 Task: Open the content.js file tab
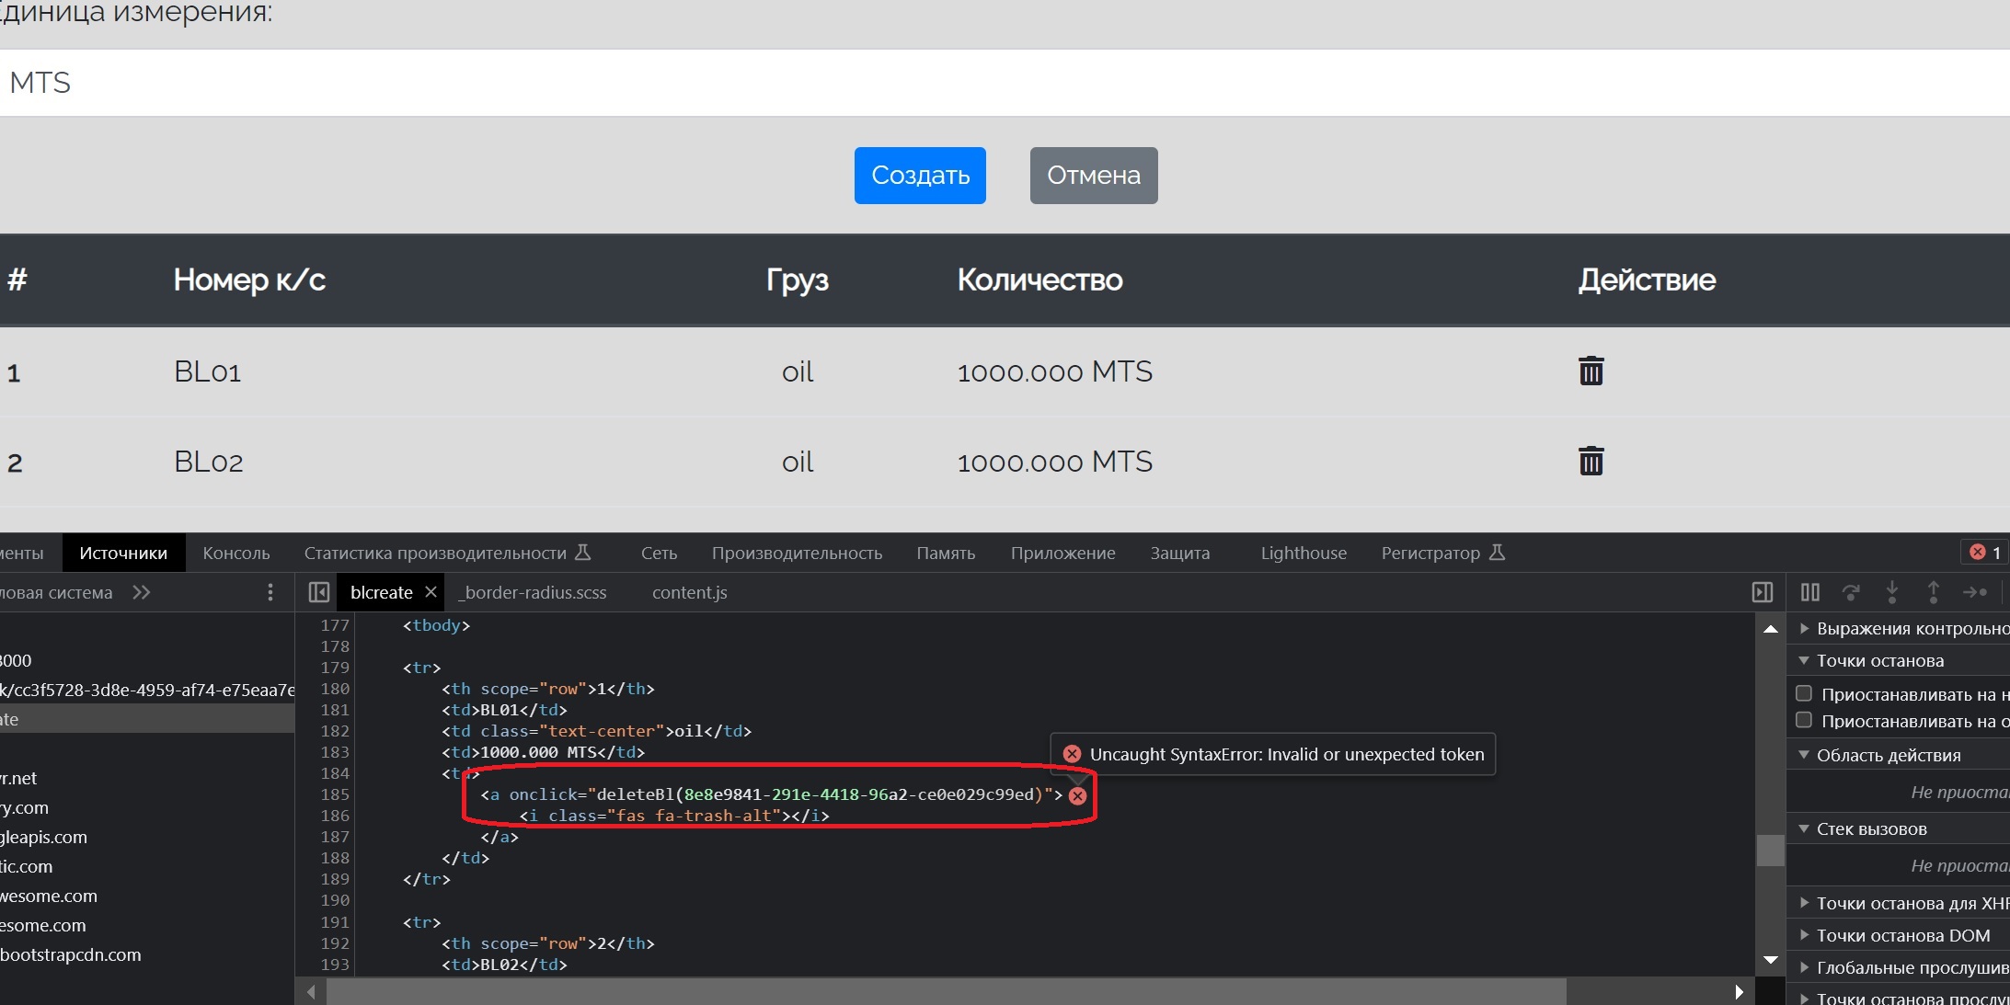(689, 592)
